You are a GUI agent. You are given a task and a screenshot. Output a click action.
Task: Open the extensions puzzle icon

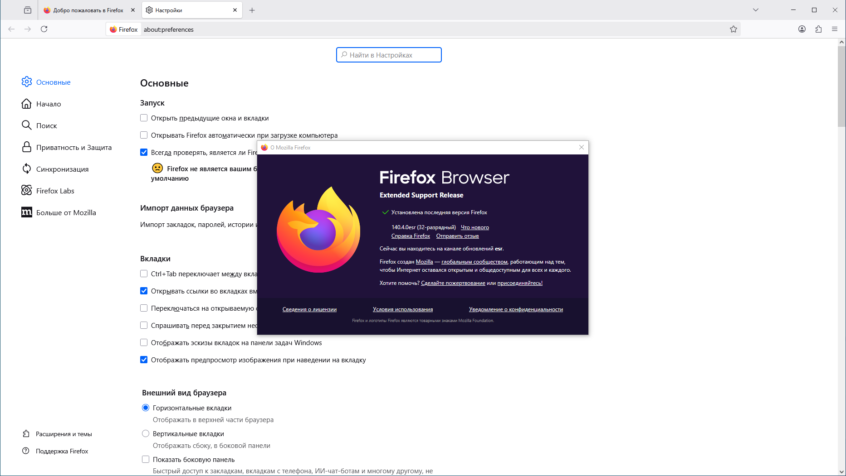pyautogui.click(x=818, y=29)
